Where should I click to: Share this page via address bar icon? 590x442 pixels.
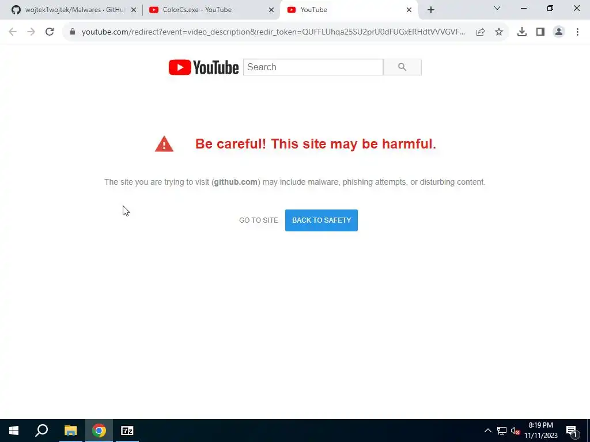pyautogui.click(x=481, y=32)
